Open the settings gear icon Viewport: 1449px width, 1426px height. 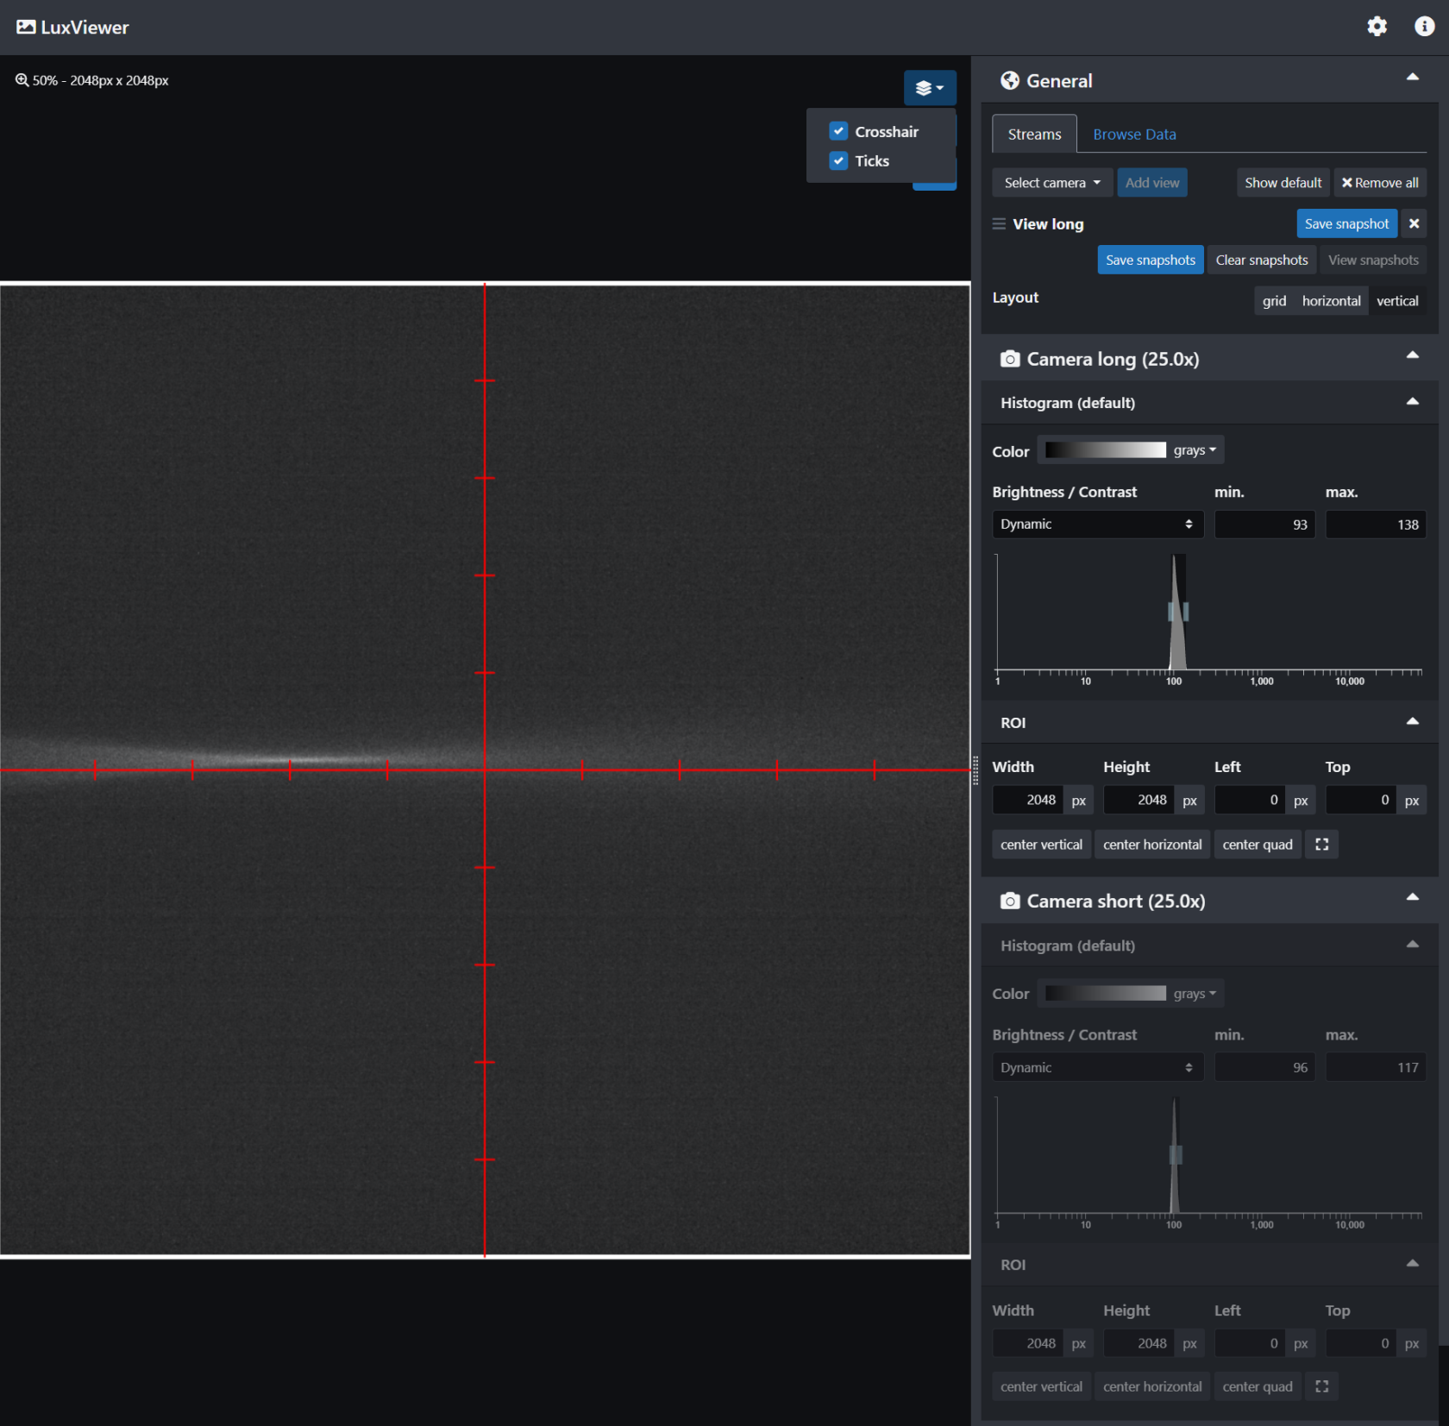pyautogui.click(x=1377, y=27)
